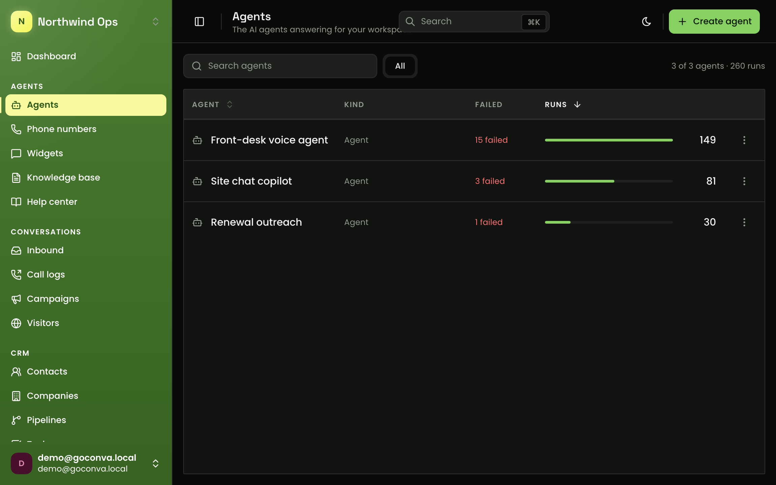Open the Front-desk voice agent

tap(269, 140)
